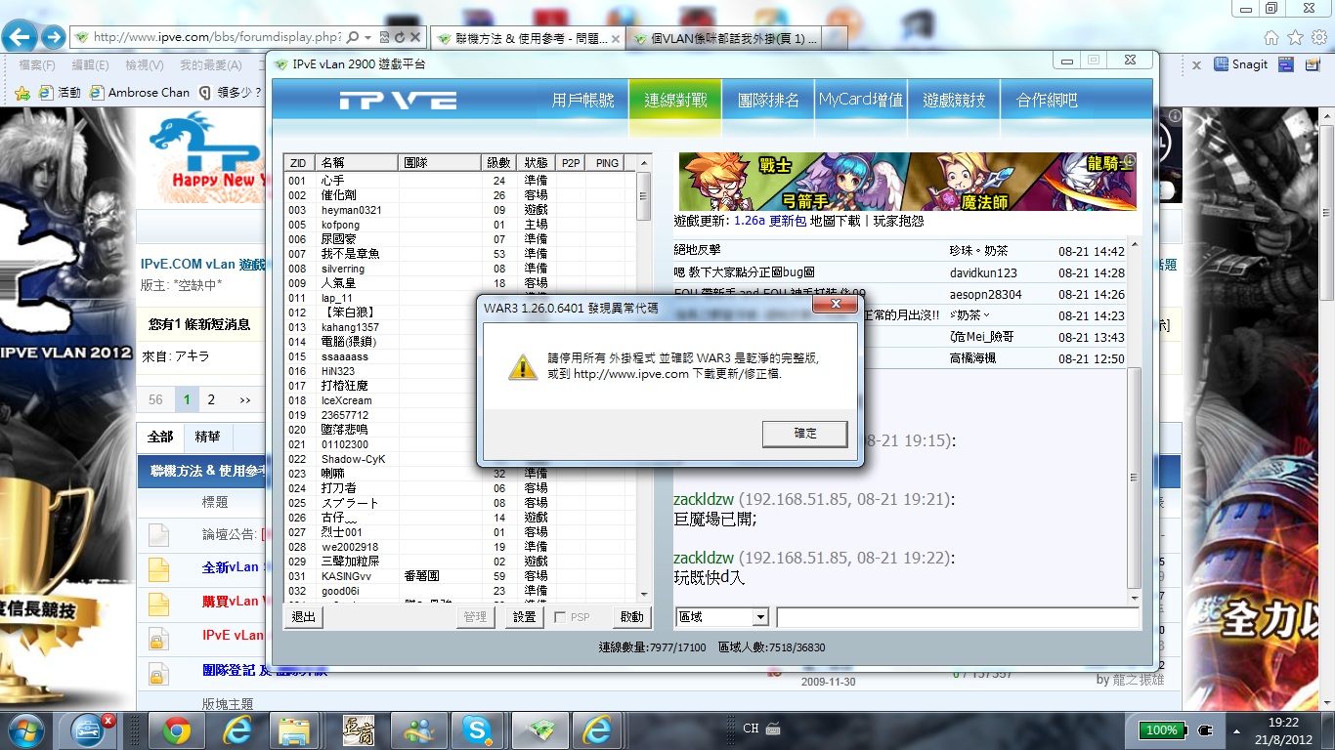Click the Windows Start button
This screenshot has height=750, width=1335.
[25, 729]
